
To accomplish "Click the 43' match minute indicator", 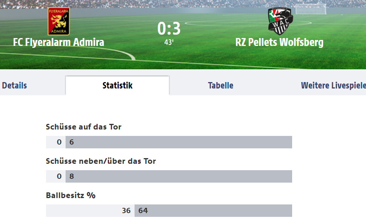I will tap(169, 42).
